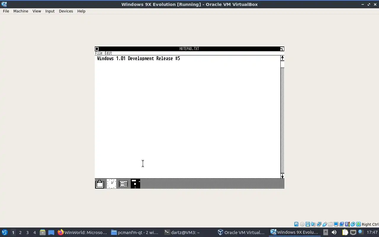Viewport: 379px width, 237px height.
Task: Open the LXQt application menu
Action: (5, 232)
